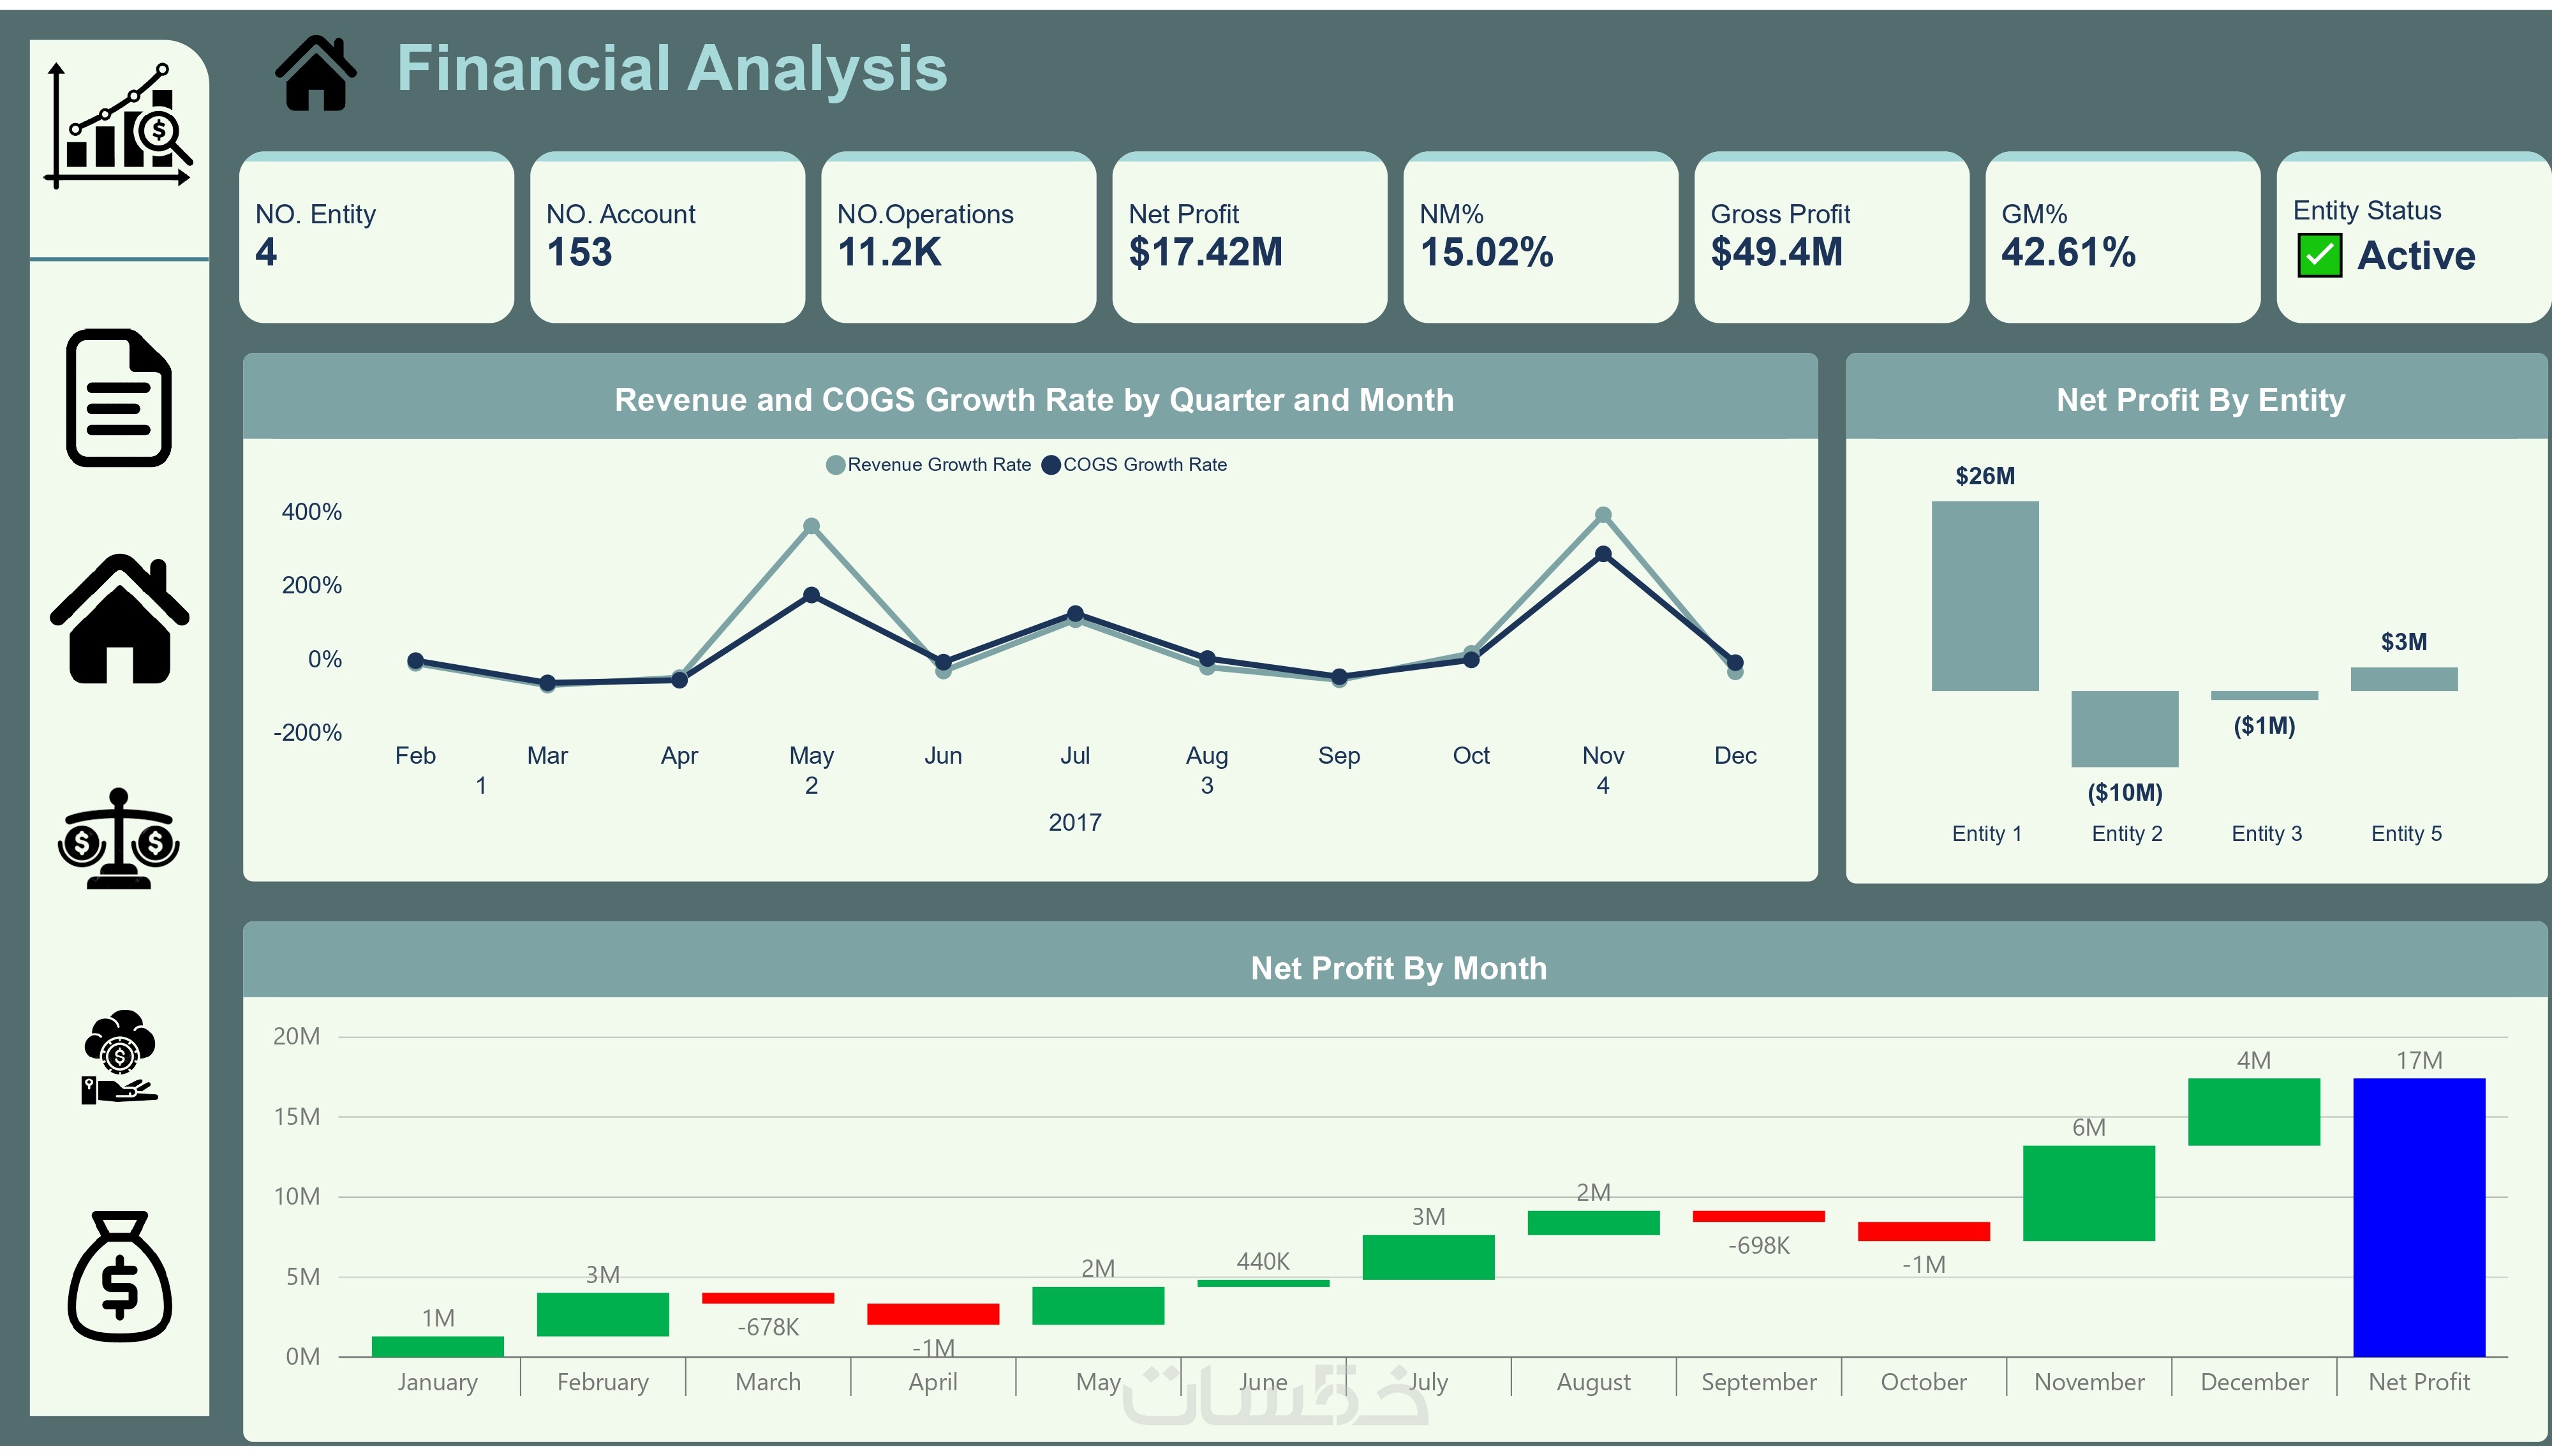Select the NO. Account 153 card
This screenshot has height=1456, width=2552.
click(667, 237)
